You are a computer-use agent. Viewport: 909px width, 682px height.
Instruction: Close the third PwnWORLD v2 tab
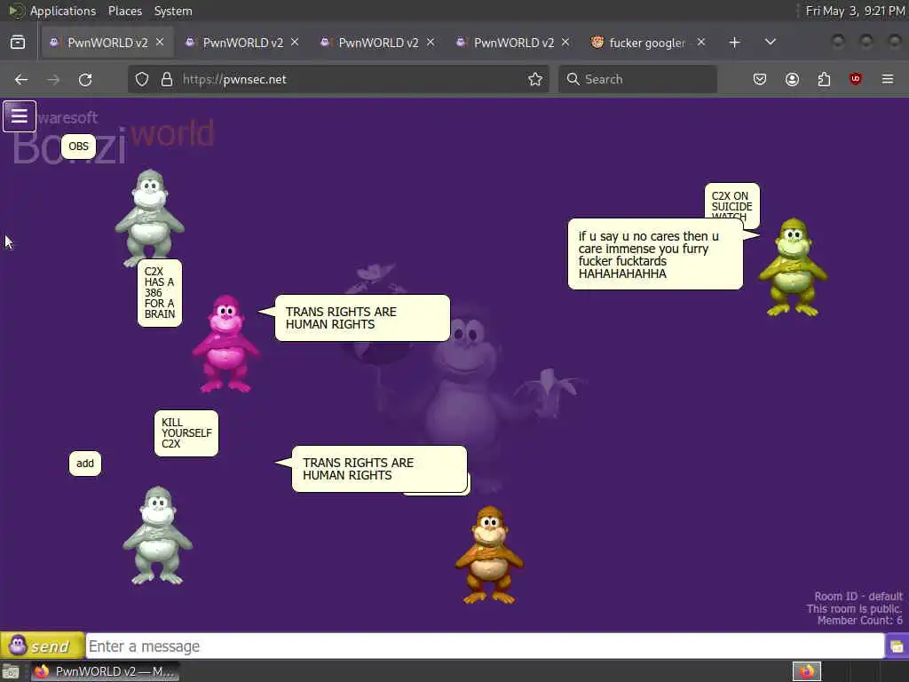(x=431, y=43)
